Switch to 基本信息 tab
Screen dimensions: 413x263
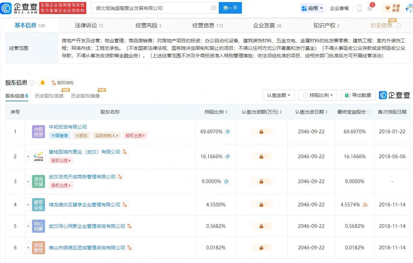coord(30,26)
